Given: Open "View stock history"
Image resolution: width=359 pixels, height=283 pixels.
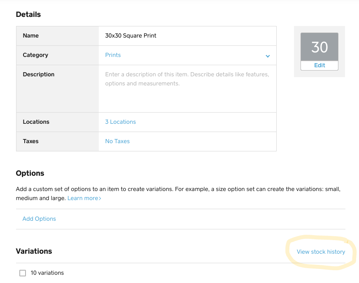Looking at the screenshot, I should point(321,252).
